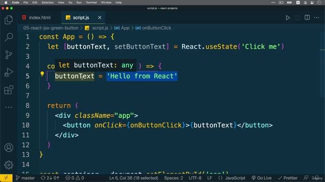This screenshot has width=325, height=182.
Task: Split the editor to the right
Action: 307,18
